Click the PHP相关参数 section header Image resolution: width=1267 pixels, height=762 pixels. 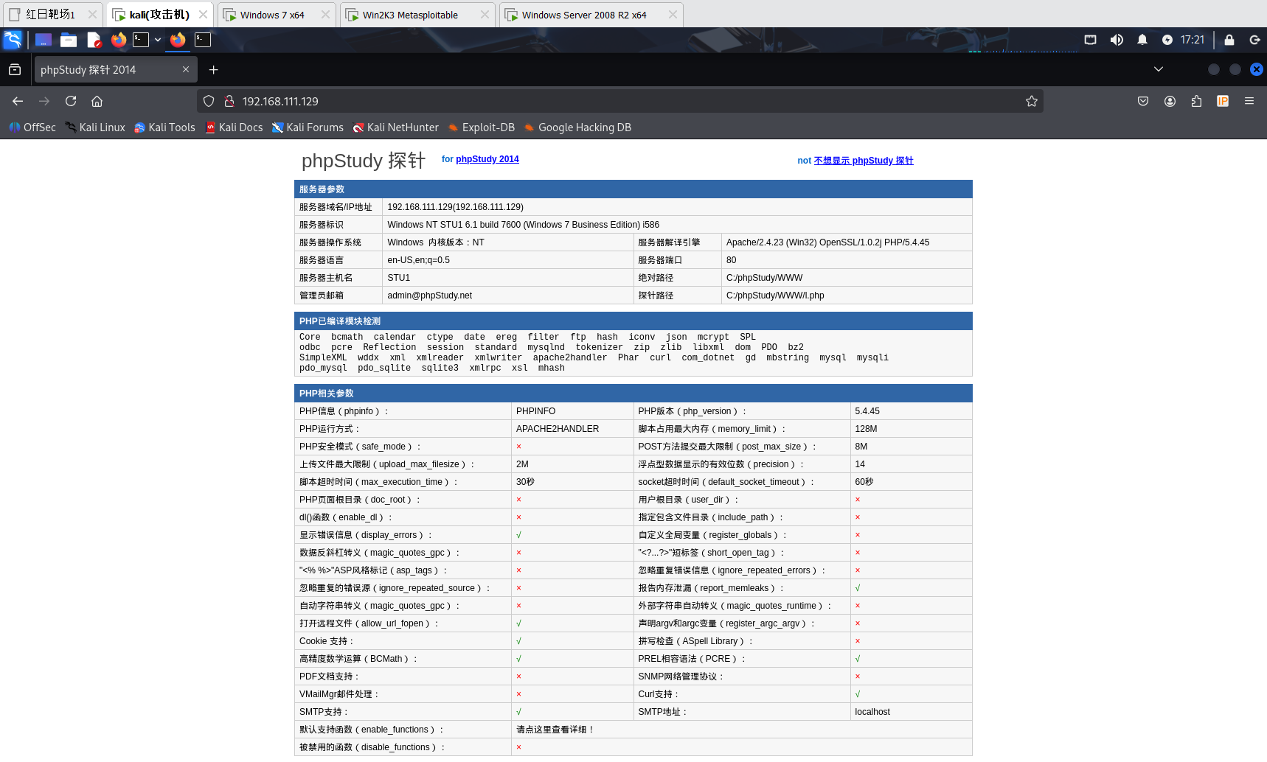click(x=633, y=394)
